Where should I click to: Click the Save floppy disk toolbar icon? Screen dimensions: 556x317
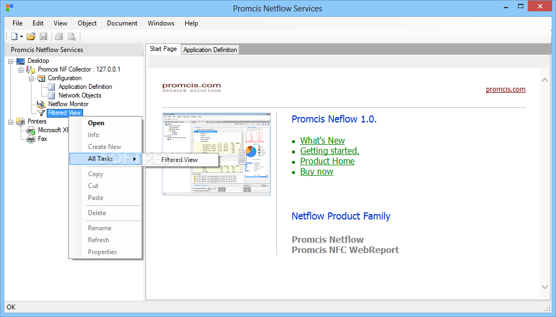pos(43,36)
